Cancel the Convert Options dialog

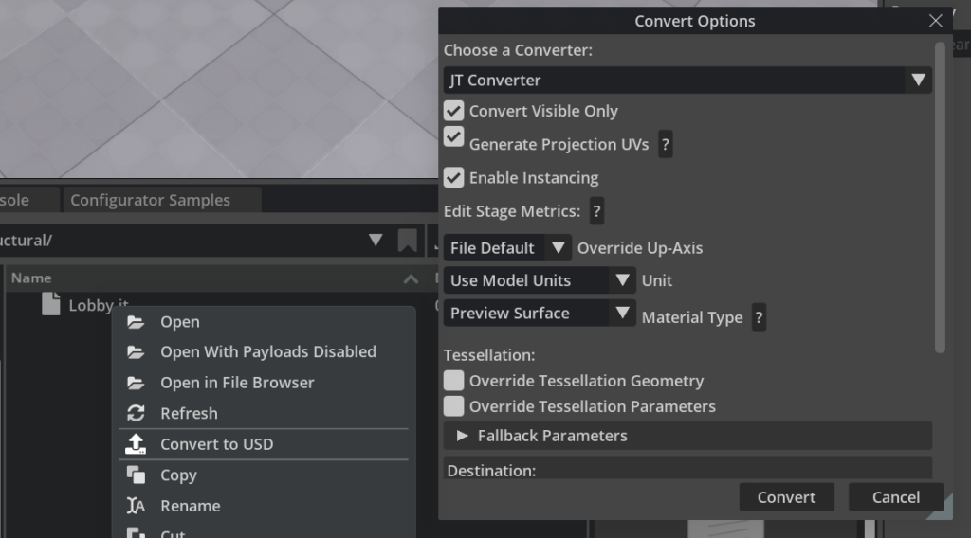895,497
